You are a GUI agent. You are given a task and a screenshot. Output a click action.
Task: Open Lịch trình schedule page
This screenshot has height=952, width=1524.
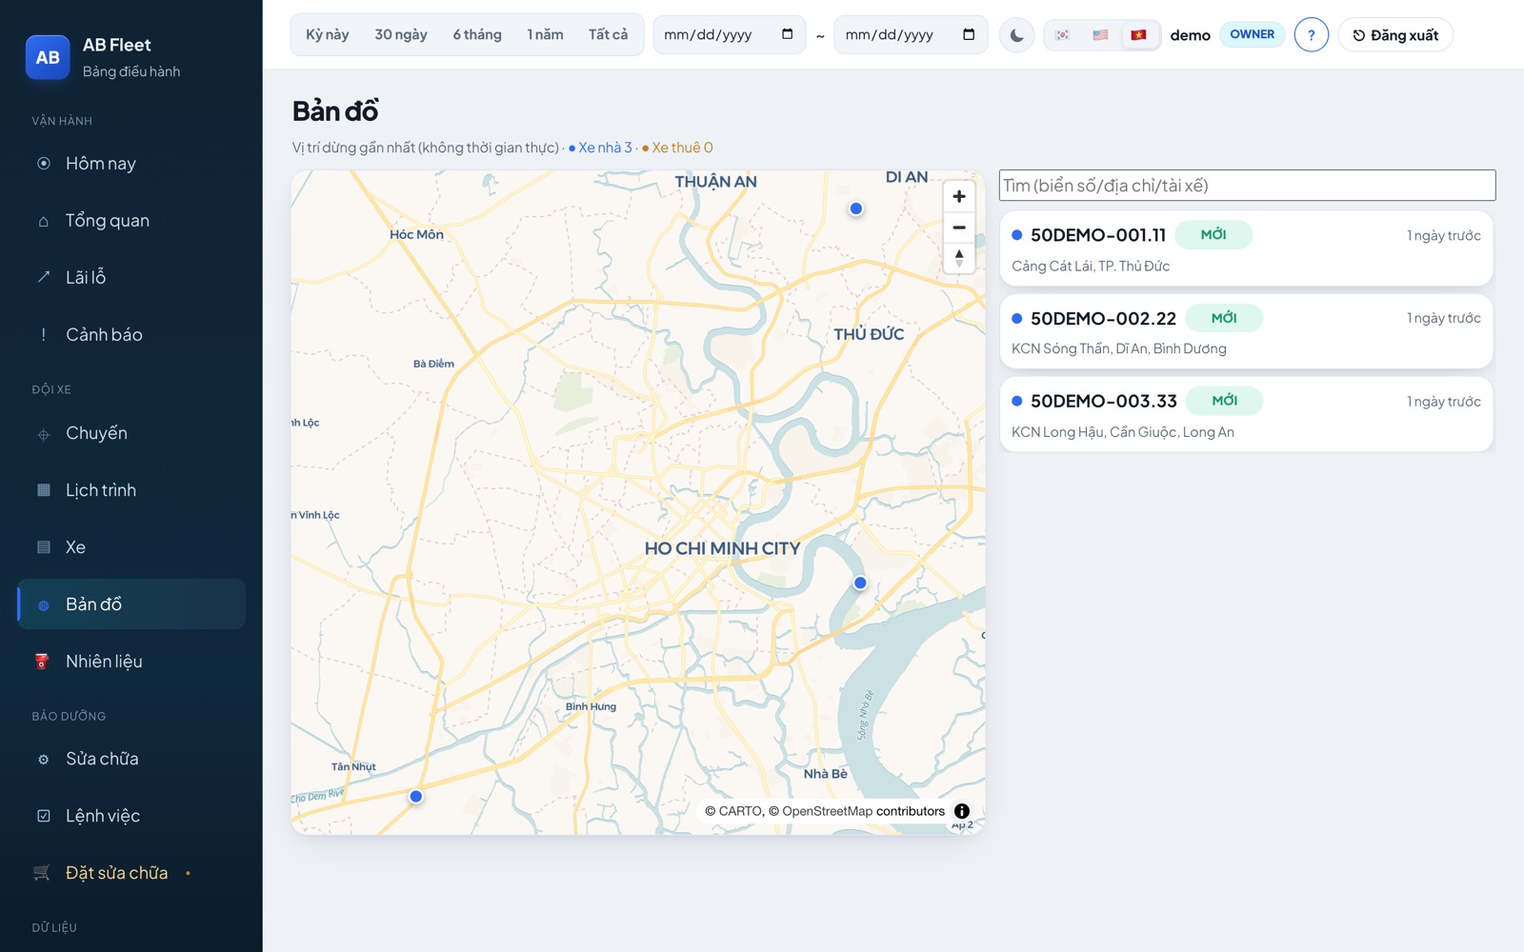(x=131, y=490)
